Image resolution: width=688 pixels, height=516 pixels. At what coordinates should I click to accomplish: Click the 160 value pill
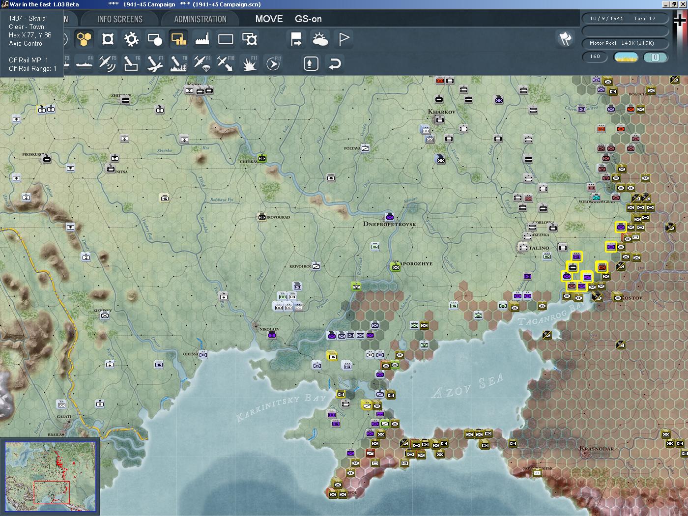(595, 57)
